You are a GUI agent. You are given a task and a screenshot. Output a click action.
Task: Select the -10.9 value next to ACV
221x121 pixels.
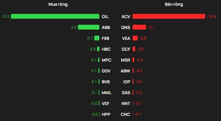click(x=211, y=17)
